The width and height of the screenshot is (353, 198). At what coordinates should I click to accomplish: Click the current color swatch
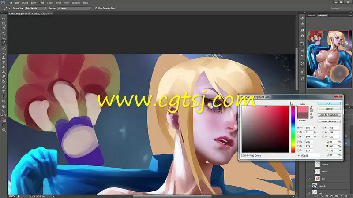(x=303, y=116)
